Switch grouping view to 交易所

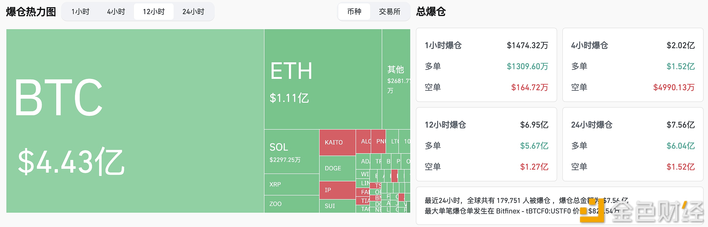pos(390,12)
